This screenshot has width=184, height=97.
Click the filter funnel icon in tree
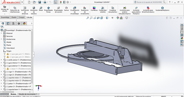pos(2,27)
